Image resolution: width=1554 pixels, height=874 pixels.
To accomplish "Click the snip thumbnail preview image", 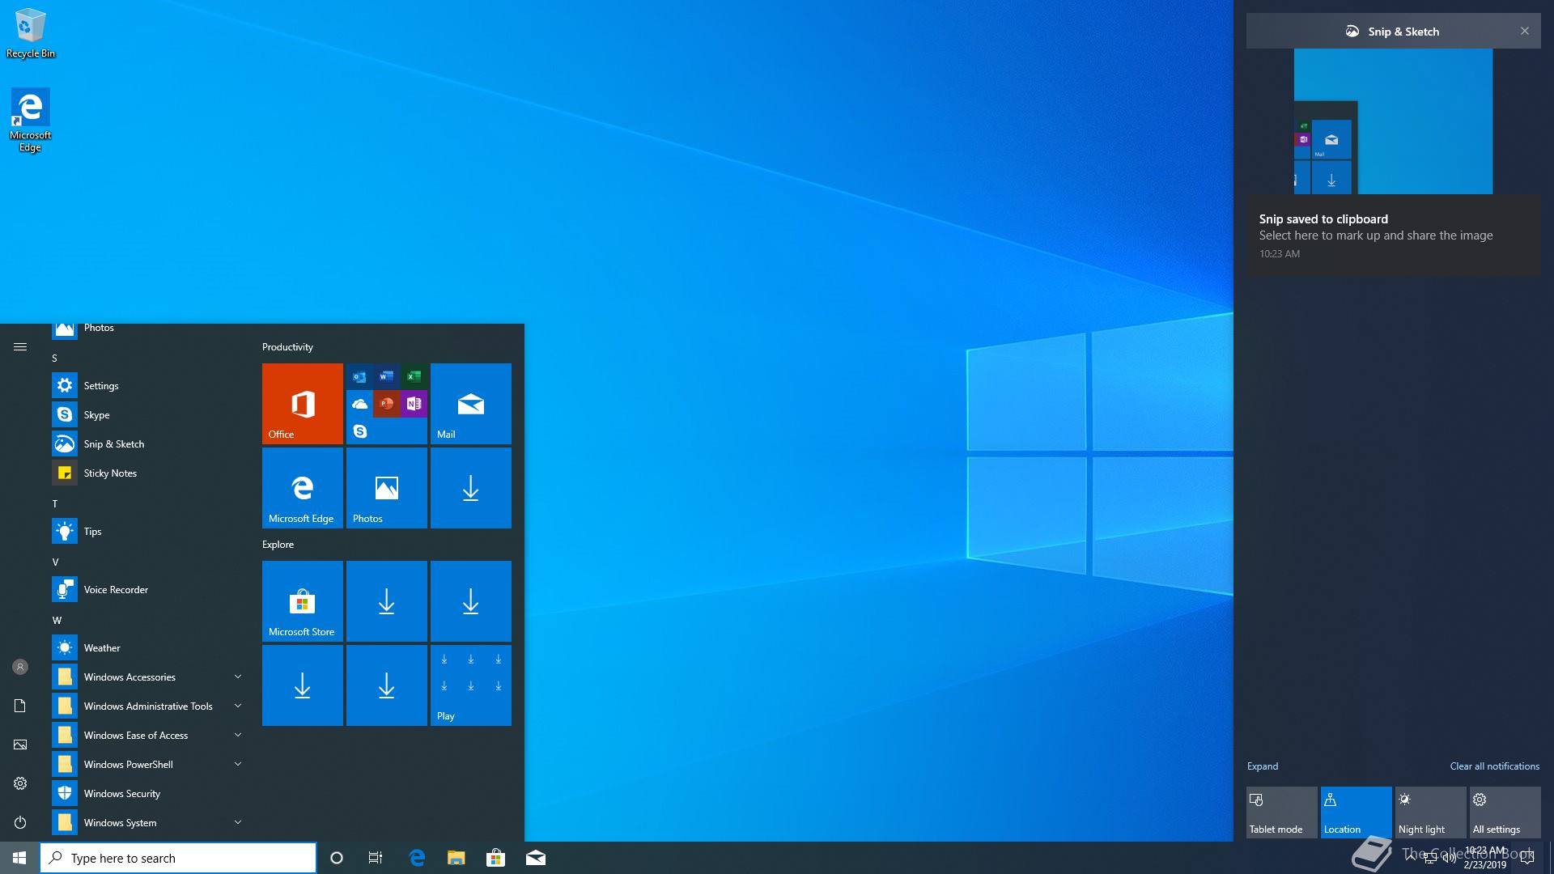I will (1394, 121).
